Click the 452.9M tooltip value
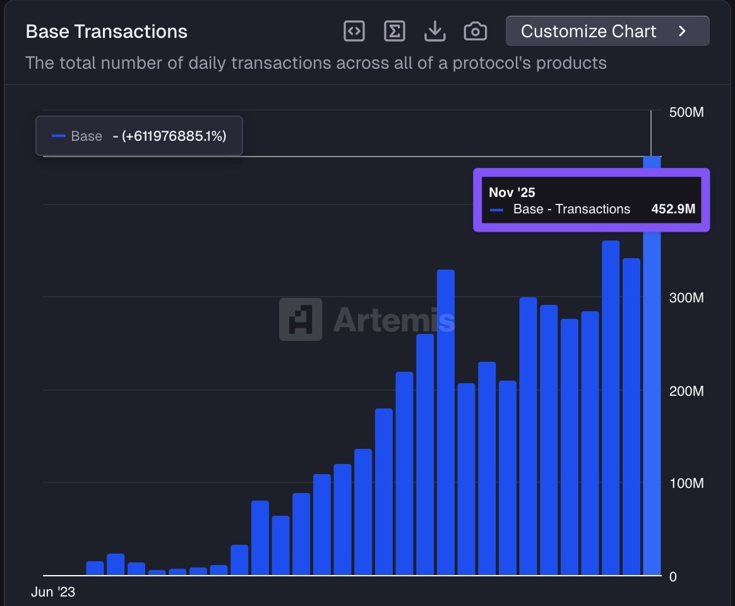735x606 pixels. 673,210
